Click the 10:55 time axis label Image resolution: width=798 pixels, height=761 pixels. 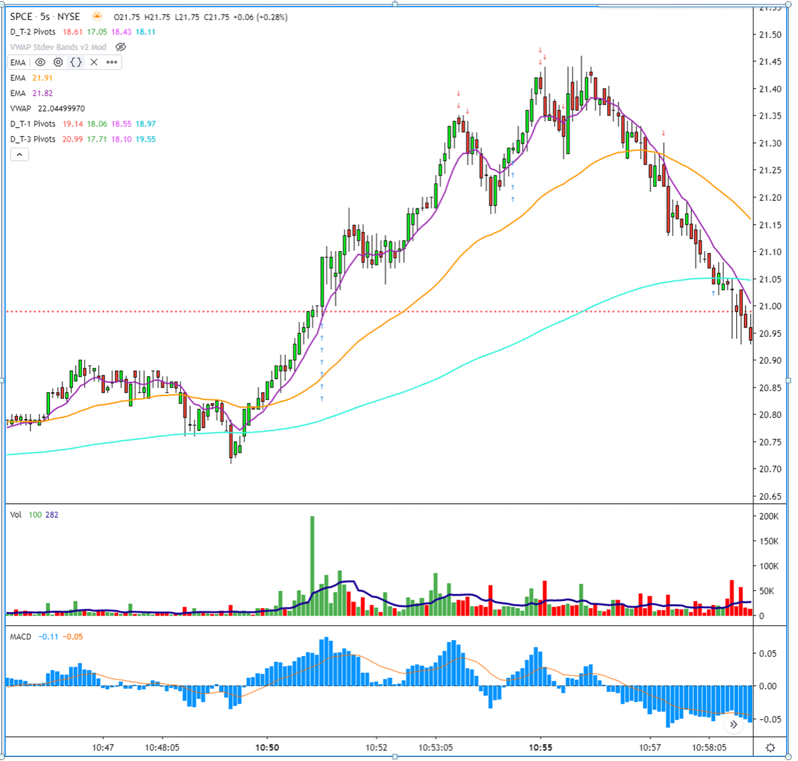coord(540,748)
